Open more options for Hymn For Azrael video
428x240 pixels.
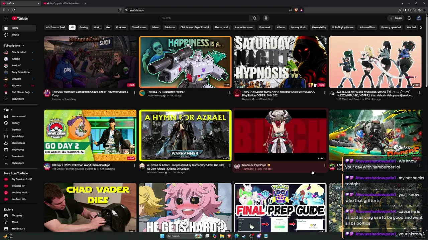pos(230,166)
